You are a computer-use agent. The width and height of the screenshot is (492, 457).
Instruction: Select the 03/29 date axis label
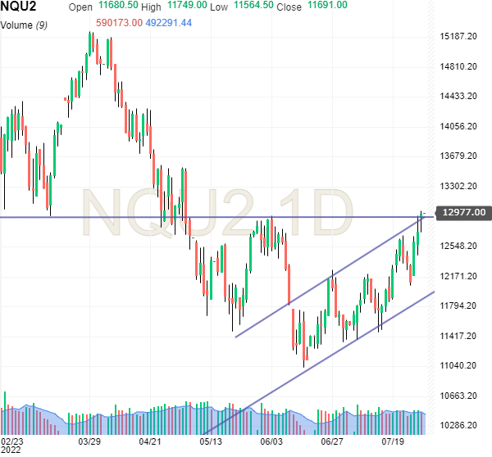(x=89, y=441)
